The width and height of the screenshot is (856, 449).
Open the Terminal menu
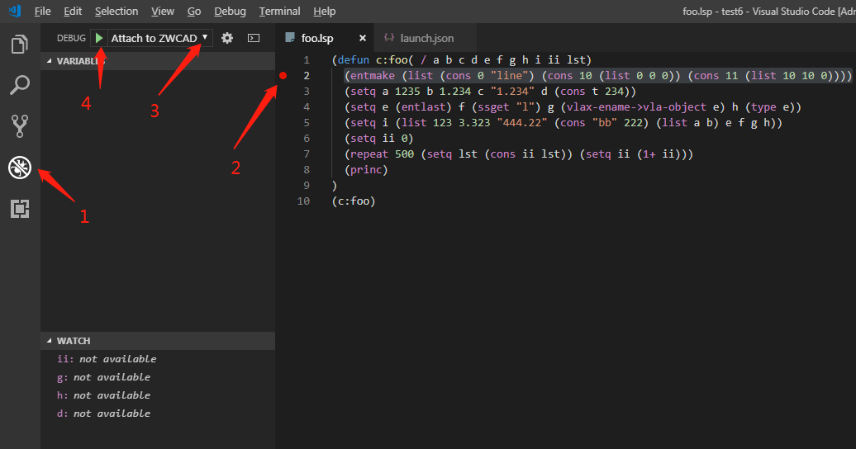(x=279, y=11)
